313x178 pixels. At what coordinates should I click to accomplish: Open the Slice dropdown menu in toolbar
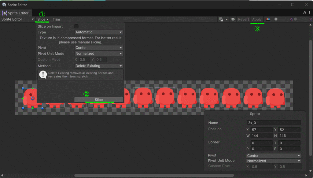click(43, 19)
